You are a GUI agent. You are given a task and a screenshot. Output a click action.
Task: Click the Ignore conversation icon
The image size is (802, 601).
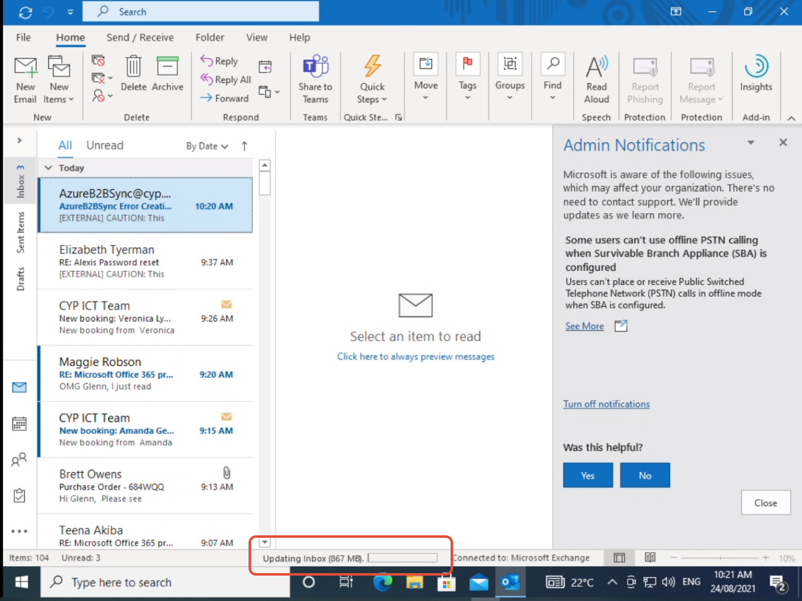pos(98,60)
